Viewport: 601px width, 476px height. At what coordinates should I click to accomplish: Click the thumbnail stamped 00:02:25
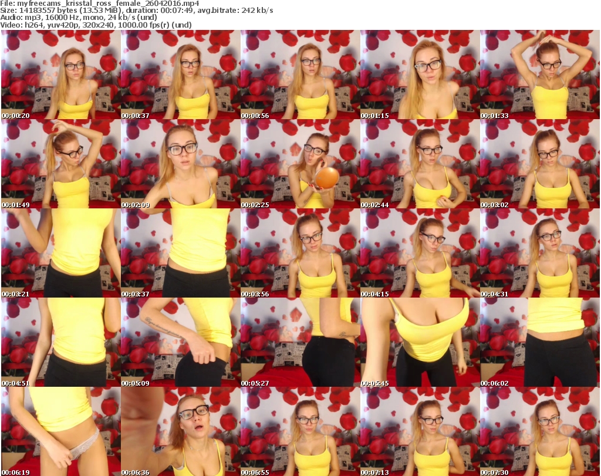coord(300,164)
